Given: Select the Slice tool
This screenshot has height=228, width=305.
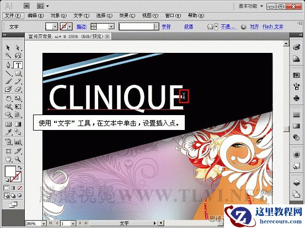Looking at the screenshot, I should (18, 151).
